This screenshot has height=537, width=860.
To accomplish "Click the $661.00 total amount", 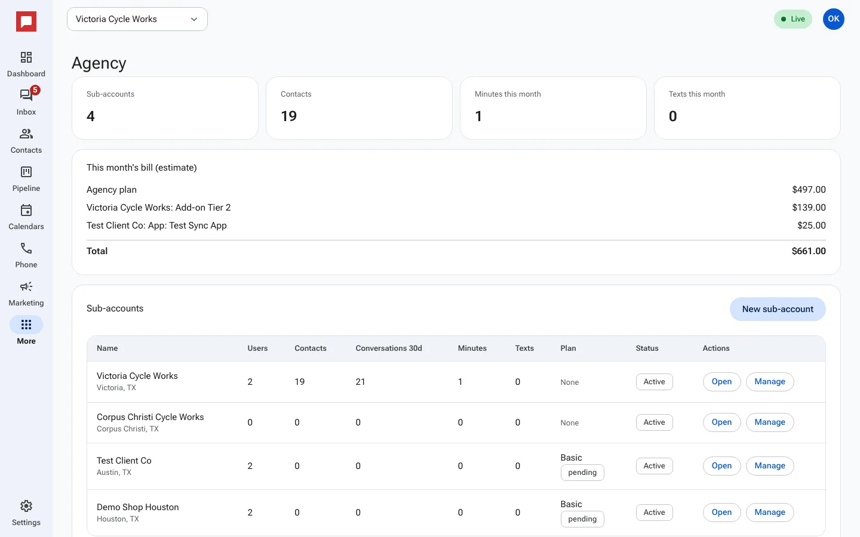I will coord(809,251).
